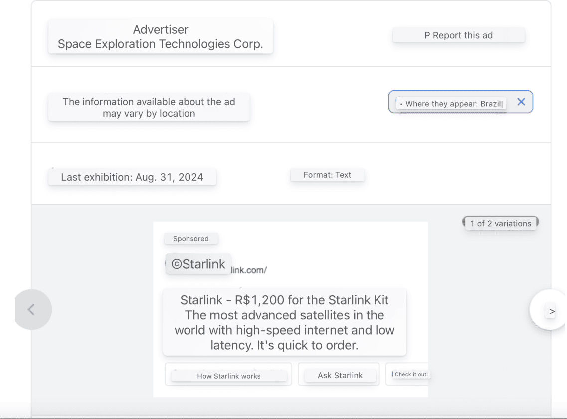This screenshot has height=419, width=567.
Task: Click the Space Exploration Technologies Corp. advertiser name
Action: (x=160, y=44)
